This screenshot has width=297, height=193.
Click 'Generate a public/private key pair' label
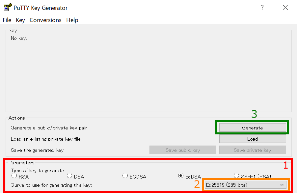click(49, 128)
